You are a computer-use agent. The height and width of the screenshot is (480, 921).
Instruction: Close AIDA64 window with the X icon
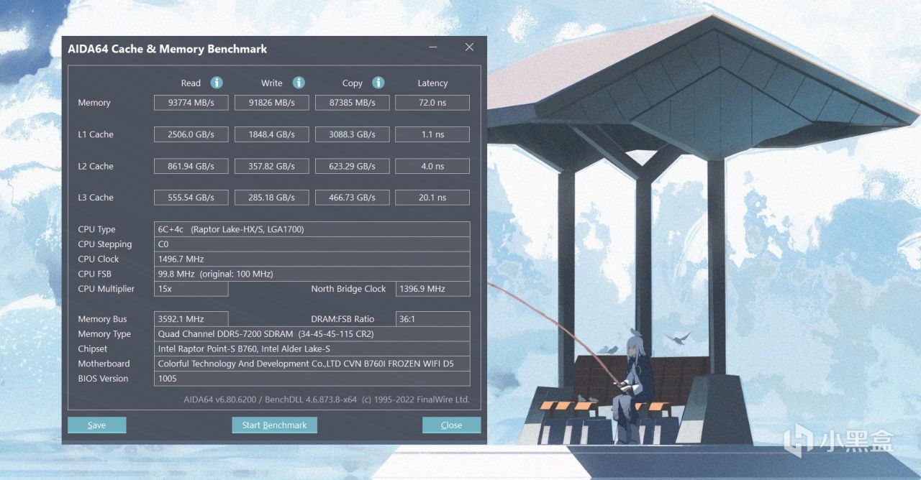tap(469, 47)
